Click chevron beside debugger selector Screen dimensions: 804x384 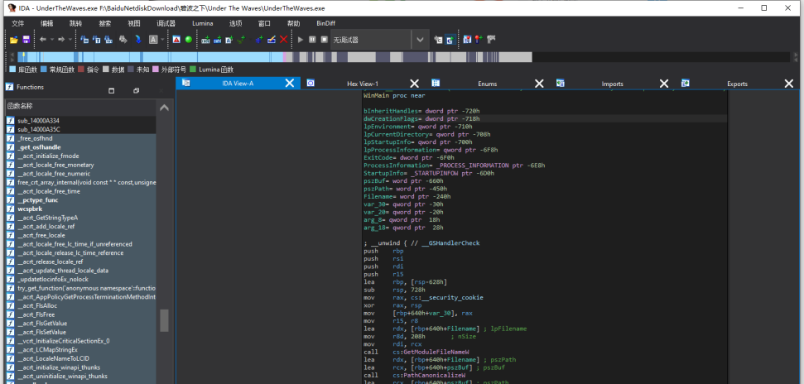click(x=421, y=40)
